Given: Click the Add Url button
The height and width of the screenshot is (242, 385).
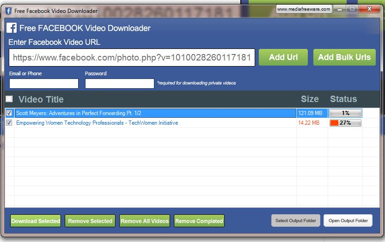Looking at the screenshot, I should [x=283, y=57].
